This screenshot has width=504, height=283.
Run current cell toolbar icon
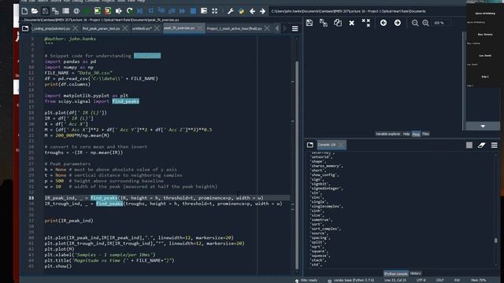tap(98, 11)
